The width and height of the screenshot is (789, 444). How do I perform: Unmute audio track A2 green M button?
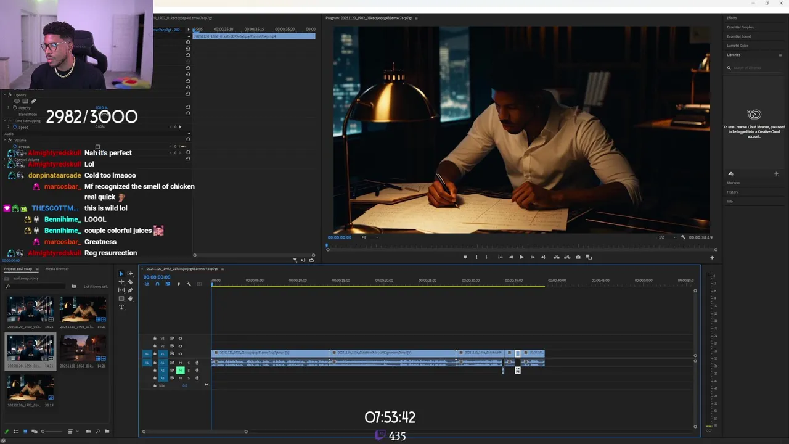(x=181, y=370)
